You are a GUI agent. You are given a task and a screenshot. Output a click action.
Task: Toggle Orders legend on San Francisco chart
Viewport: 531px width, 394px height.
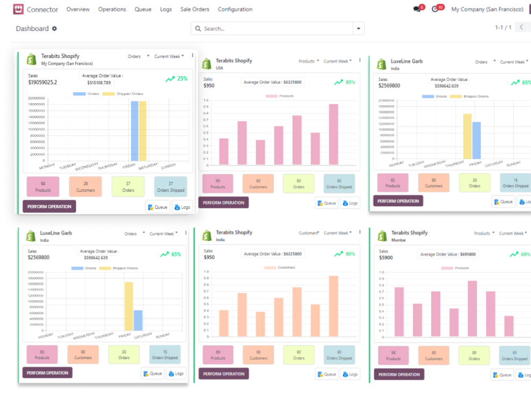(86, 94)
